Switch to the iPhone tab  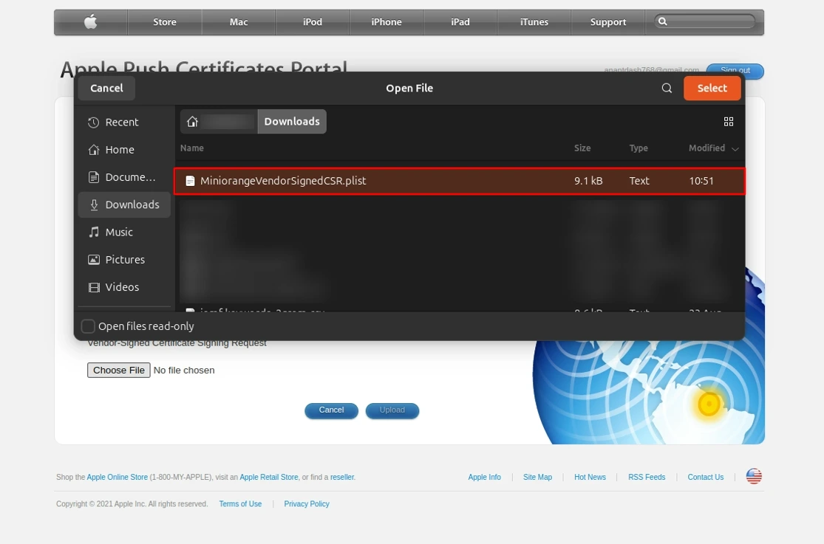click(386, 21)
